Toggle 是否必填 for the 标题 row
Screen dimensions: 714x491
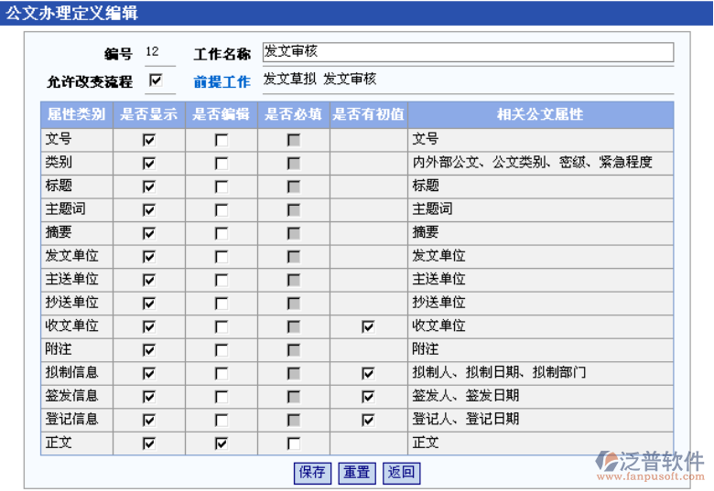click(x=294, y=187)
